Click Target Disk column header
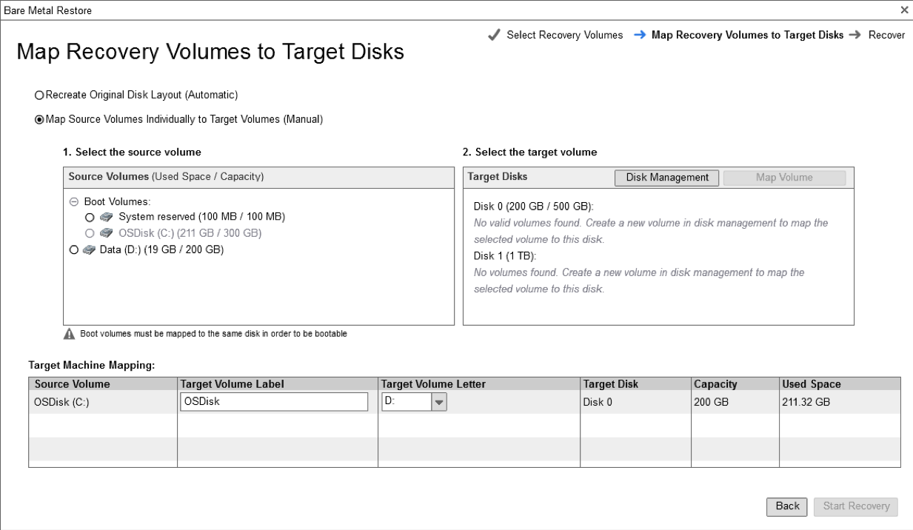Viewport: 913px width, 530px height. click(x=635, y=384)
